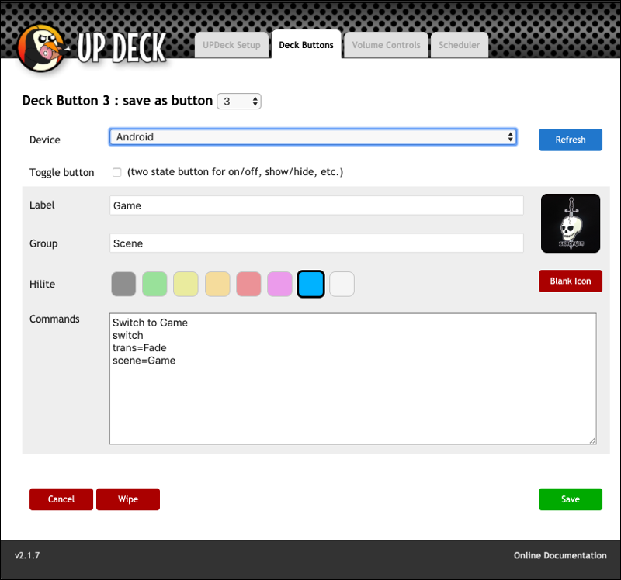Wipe the deck button configuration
This screenshot has width=621, height=580.
click(x=128, y=499)
